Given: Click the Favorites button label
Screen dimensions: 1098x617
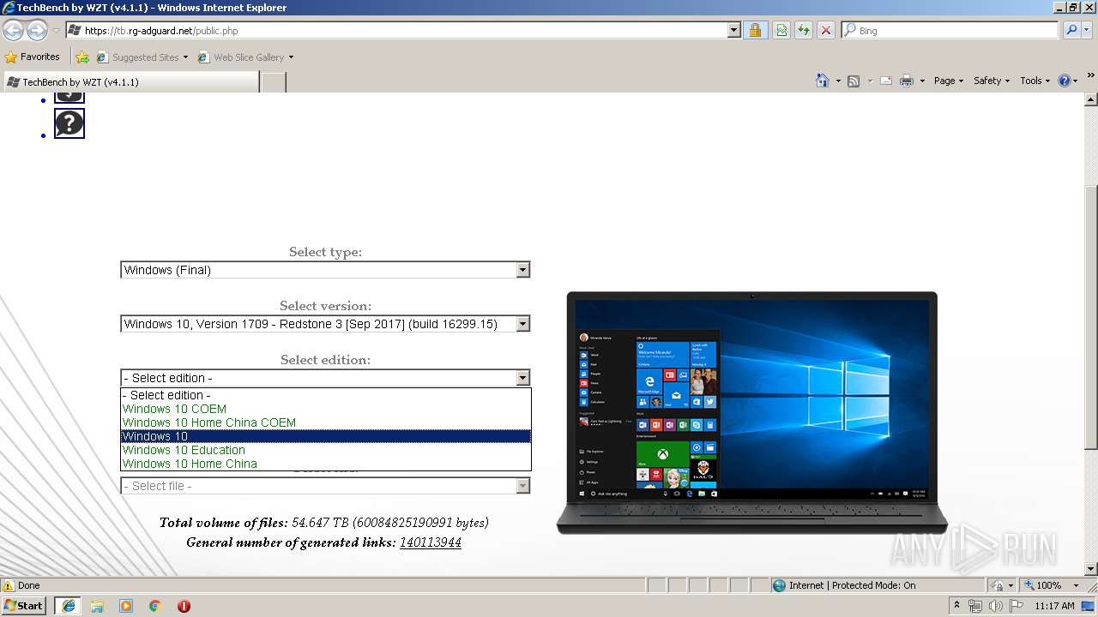Looking at the screenshot, I should (40, 57).
